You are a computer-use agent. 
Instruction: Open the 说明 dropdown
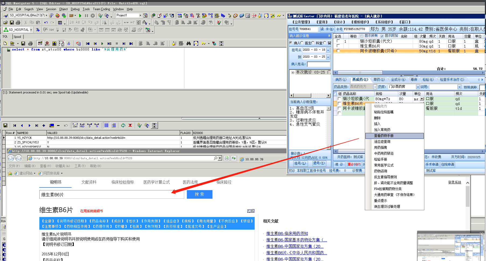pos(459,87)
